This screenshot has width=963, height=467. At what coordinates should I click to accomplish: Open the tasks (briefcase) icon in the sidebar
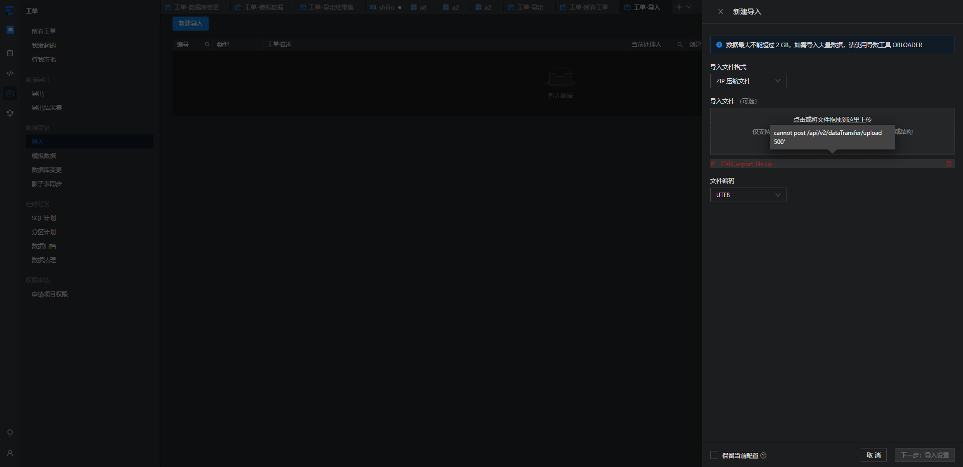pos(10,93)
